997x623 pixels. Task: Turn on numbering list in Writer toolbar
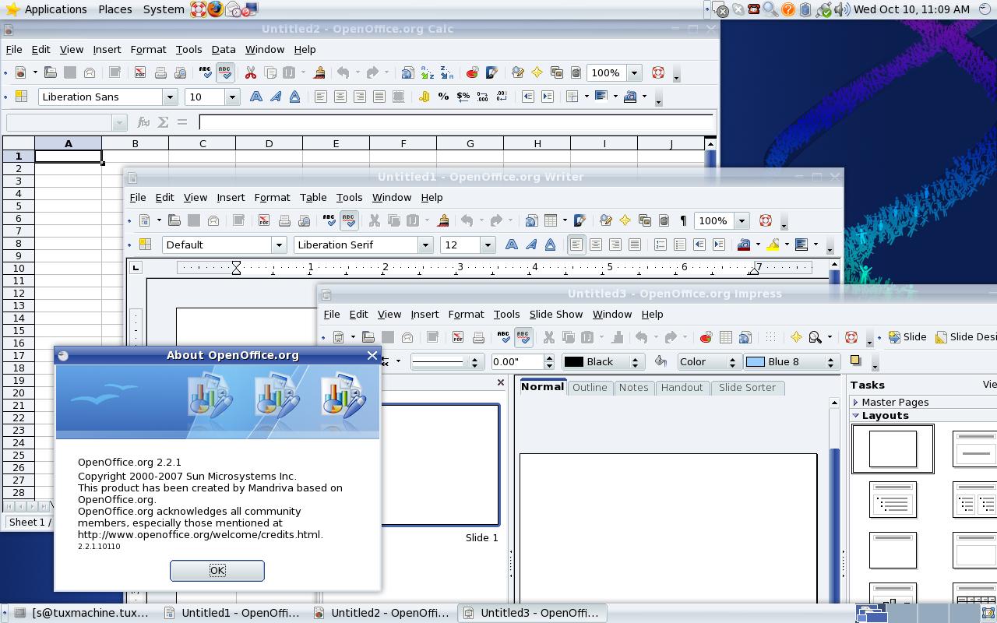pyautogui.click(x=661, y=245)
